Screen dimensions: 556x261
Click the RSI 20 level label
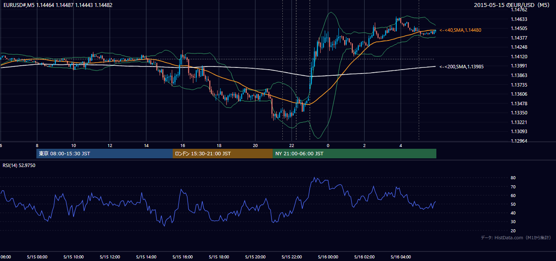(513, 231)
